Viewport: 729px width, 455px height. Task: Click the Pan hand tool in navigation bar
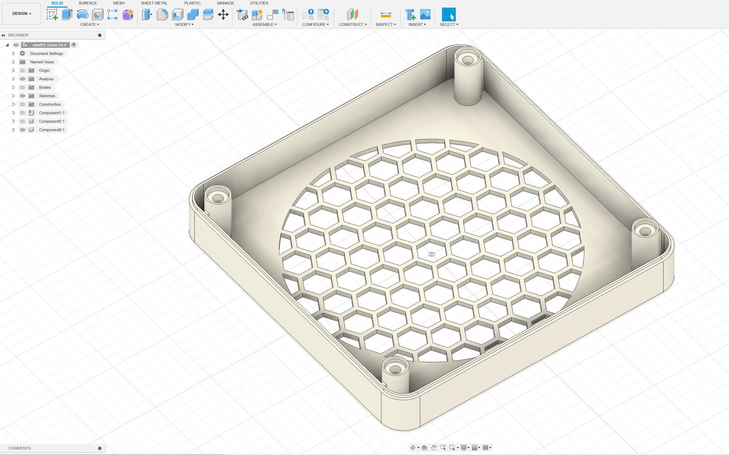click(434, 448)
